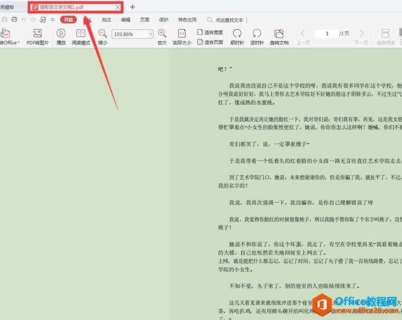Image resolution: width=402 pixels, height=320 pixels.
Task: Open search options three-dot menu
Action: click(246, 20)
